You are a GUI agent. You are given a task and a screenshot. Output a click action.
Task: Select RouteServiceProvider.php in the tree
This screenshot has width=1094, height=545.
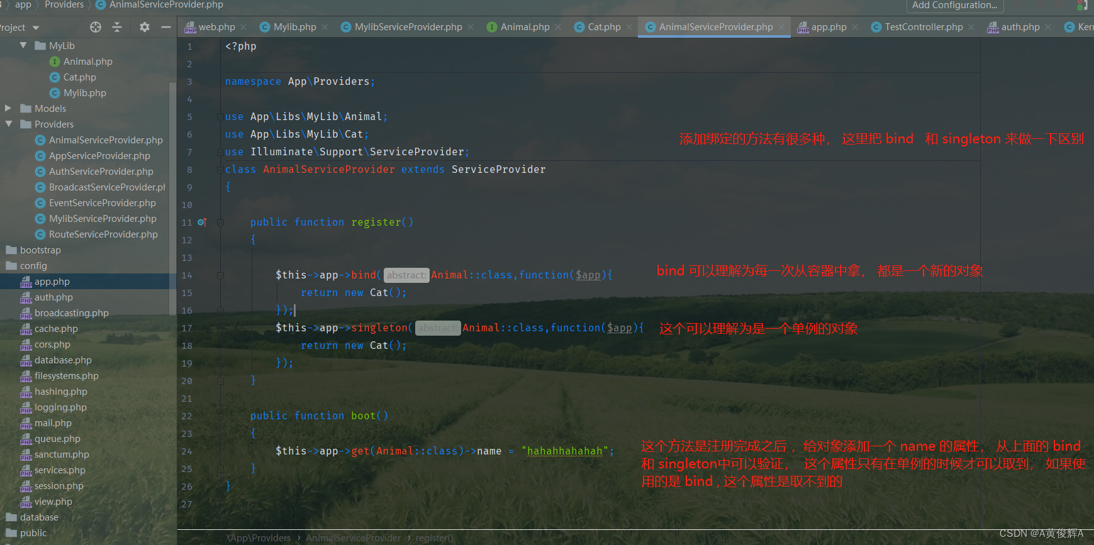pyautogui.click(x=103, y=234)
